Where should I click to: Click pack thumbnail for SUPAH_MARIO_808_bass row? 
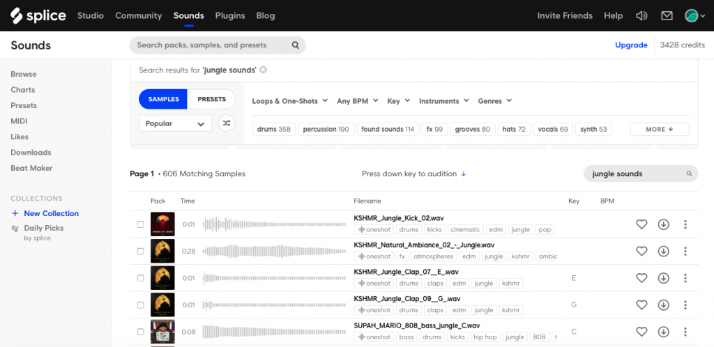[x=162, y=332]
